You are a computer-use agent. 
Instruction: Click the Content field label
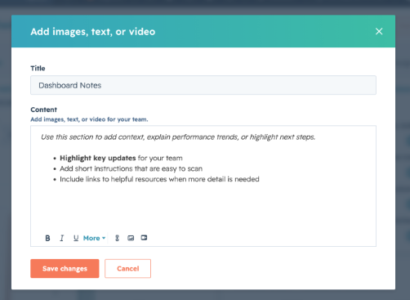pyautogui.click(x=44, y=110)
